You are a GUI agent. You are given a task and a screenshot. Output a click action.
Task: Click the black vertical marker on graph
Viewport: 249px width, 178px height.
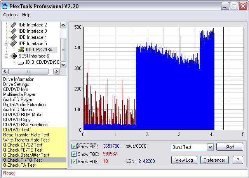pyautogui.click(x=224, y=79)
